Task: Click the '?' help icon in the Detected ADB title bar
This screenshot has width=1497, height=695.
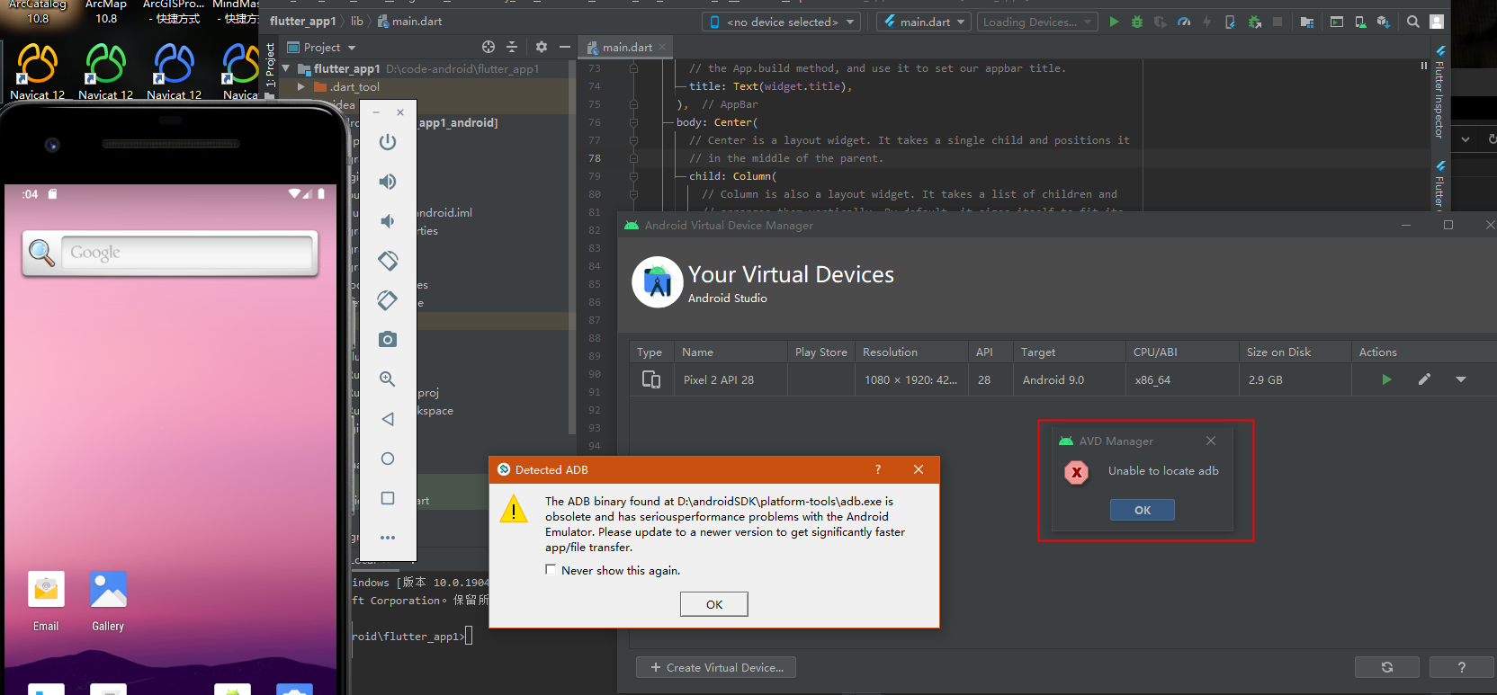Action: pyautogui.click(x=878, y=469)
